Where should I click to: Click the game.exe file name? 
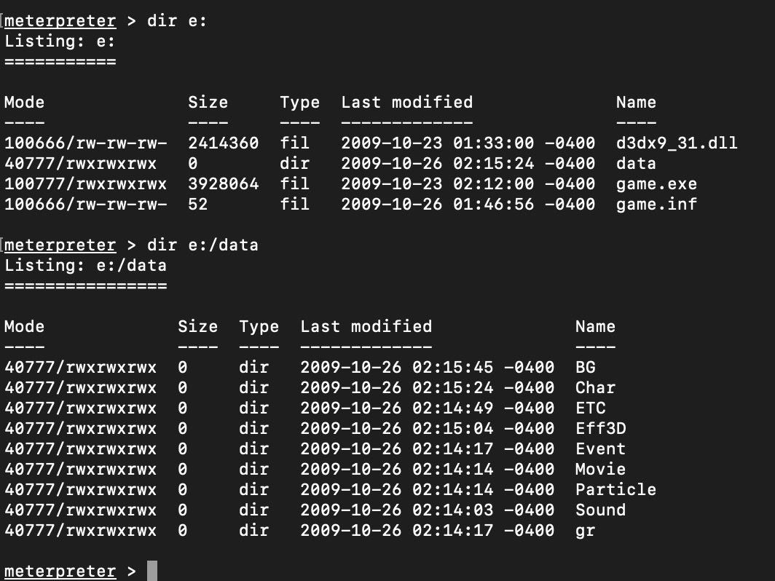pyautogui.click(x=656, y=183)
